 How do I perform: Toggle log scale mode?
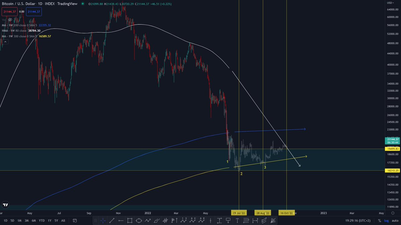coord(387,220)
